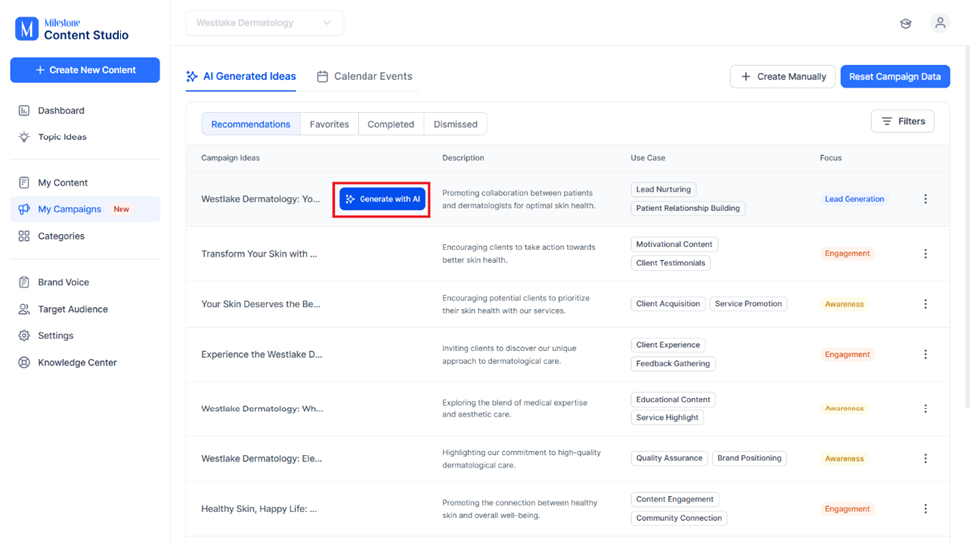Select the Completed tab
970x546 pixels.
[x=391, y=124]
